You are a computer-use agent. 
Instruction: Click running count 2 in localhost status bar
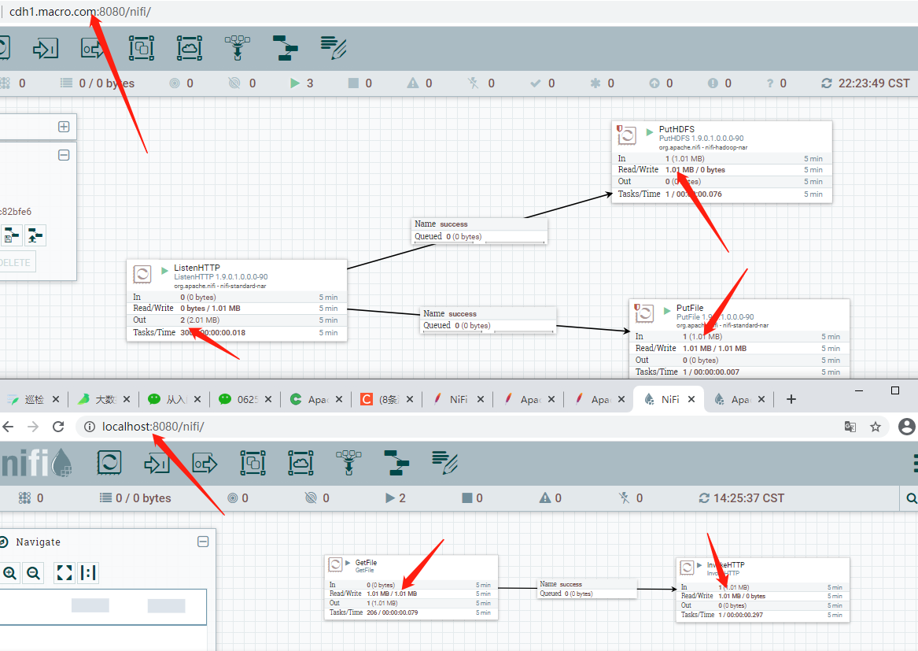pyautogui.click(x=396, y=498)
